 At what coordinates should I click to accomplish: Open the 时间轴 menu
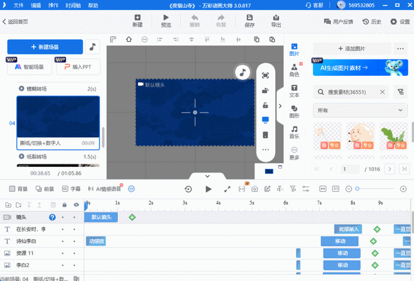click(72, 5)
